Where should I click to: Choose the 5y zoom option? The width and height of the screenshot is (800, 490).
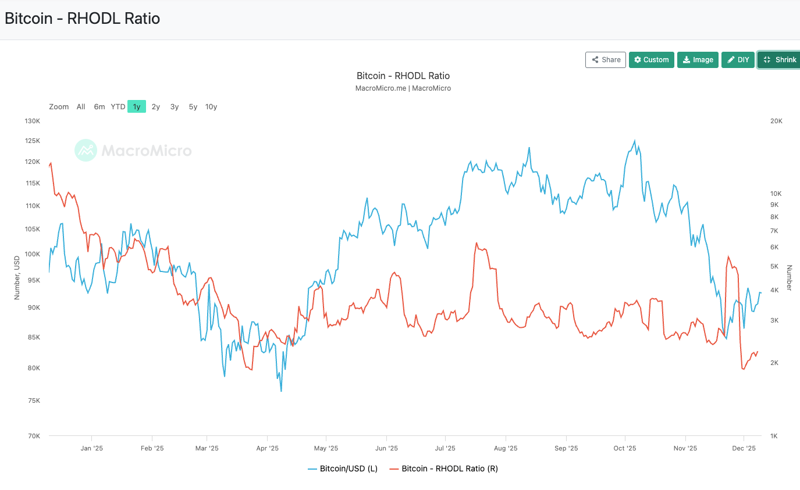(193, 107)
